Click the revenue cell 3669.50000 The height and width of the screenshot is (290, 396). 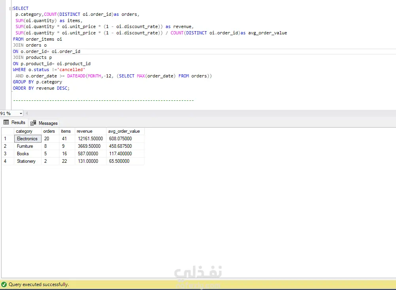tap(91, 146)
